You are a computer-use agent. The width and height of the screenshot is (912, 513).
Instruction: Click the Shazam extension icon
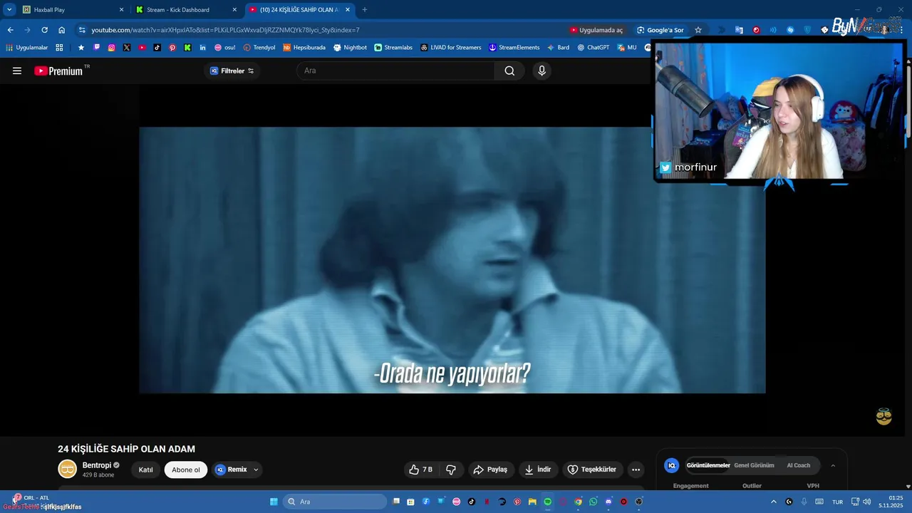(x=790, y=30)
